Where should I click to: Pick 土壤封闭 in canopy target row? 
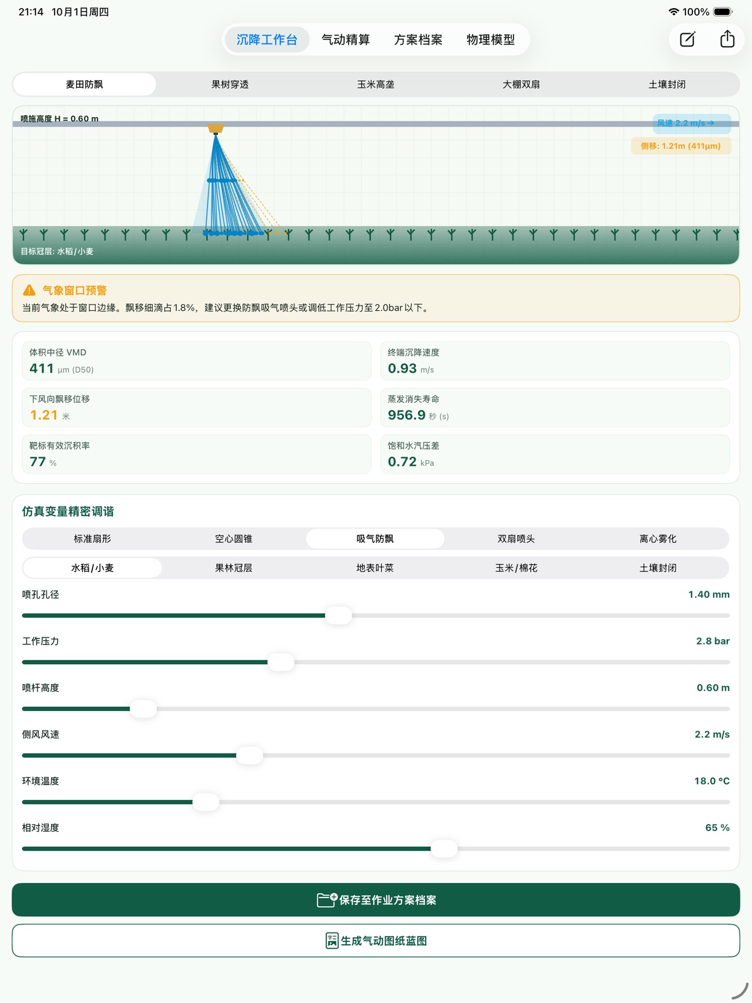point(658,568)
